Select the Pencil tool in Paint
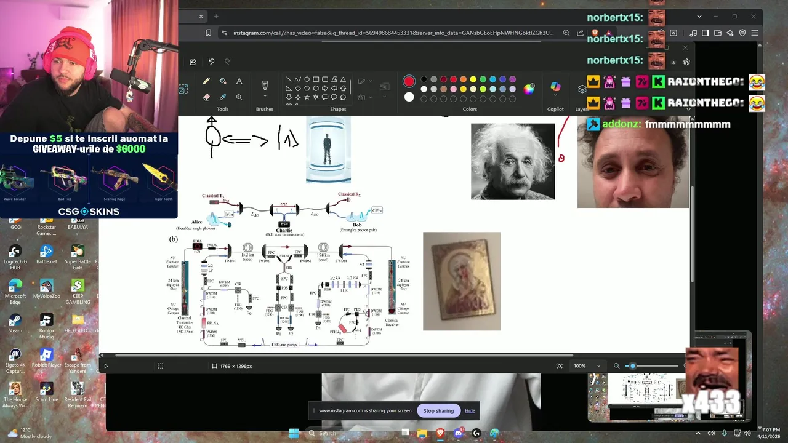This screenshot has width=788, height=443. tap(206, 81)
